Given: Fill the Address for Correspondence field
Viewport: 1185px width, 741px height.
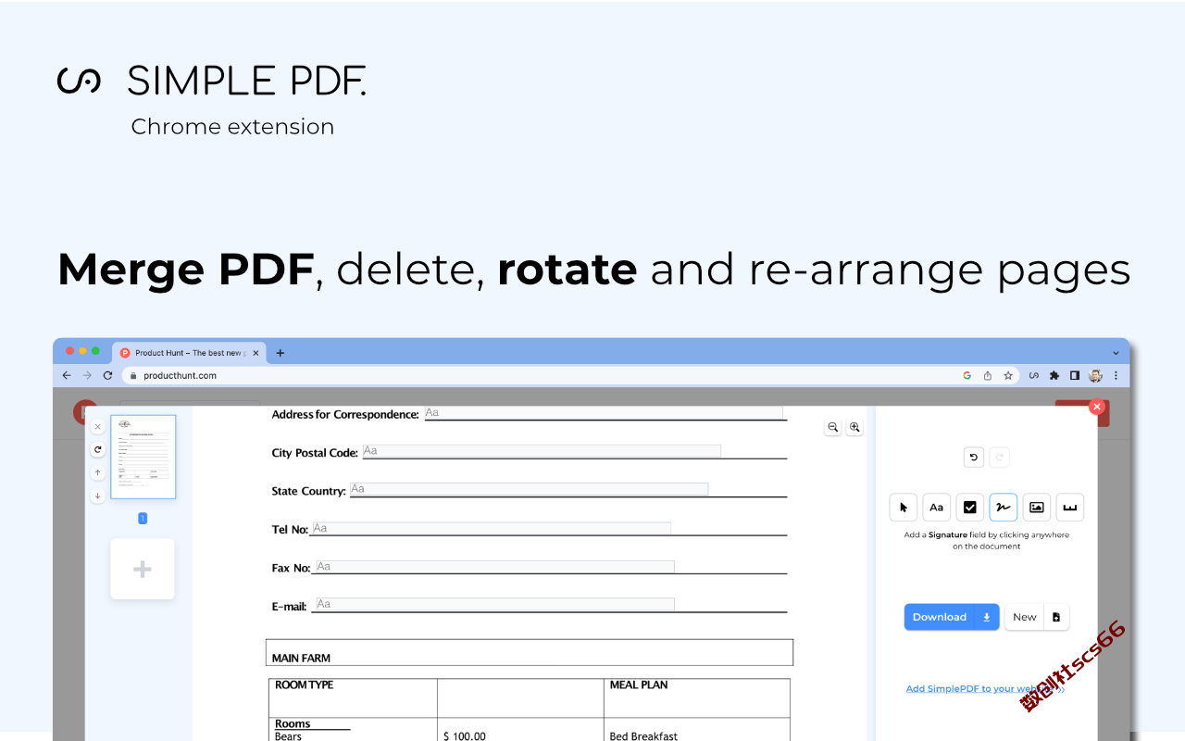Looking at the screenshot, I should [604, 413].
